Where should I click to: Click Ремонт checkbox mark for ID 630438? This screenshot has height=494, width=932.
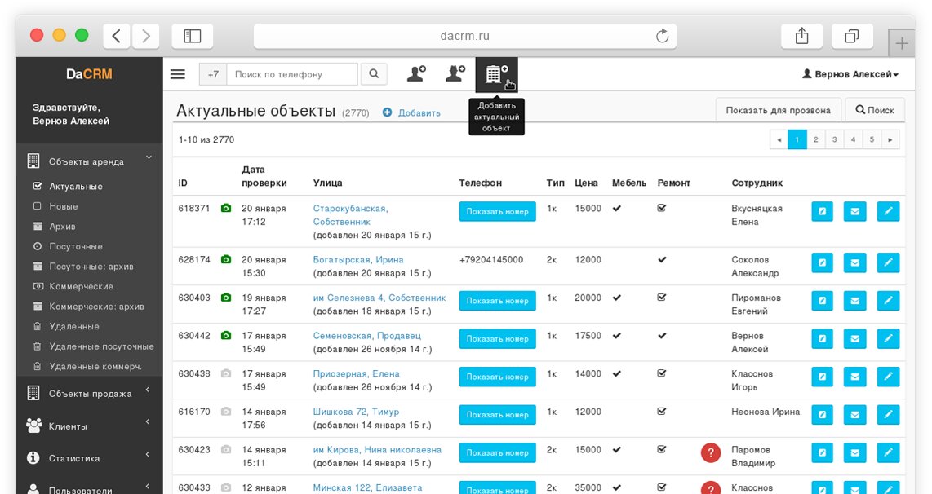[x=662, y=373]
